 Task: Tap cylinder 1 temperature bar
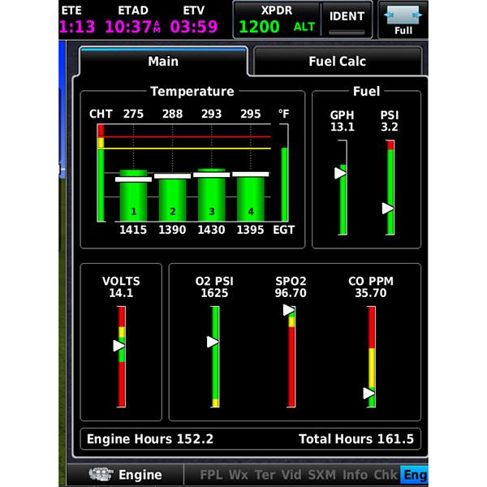133,196
